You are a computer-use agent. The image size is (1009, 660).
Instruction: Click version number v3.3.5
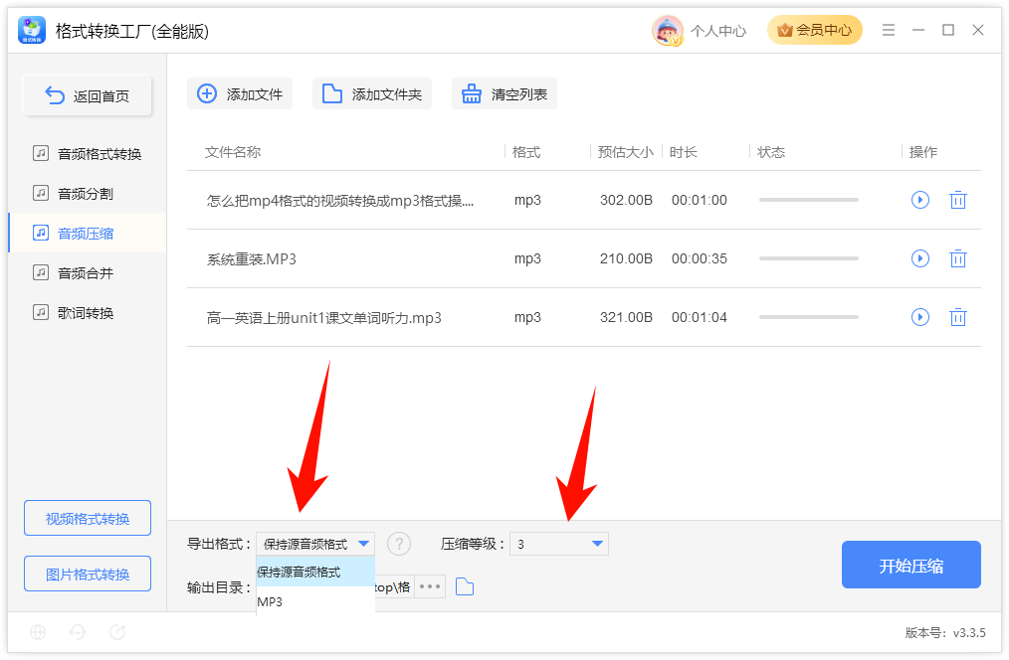point(969,632)
